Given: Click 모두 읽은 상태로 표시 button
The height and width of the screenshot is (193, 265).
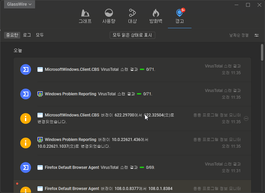Looking at the screenshot, I should coord(132,35).
